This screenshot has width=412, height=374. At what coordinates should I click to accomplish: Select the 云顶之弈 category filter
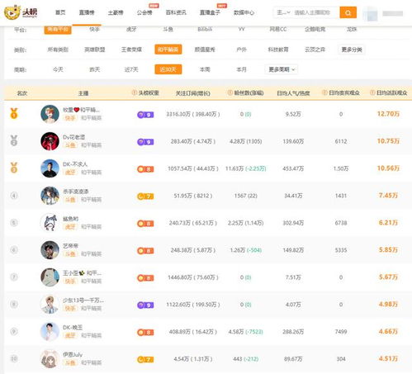(315, 50)
